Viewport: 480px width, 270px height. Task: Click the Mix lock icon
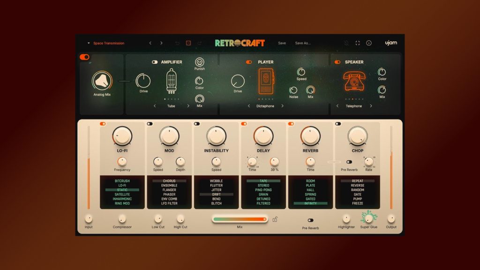275,219
